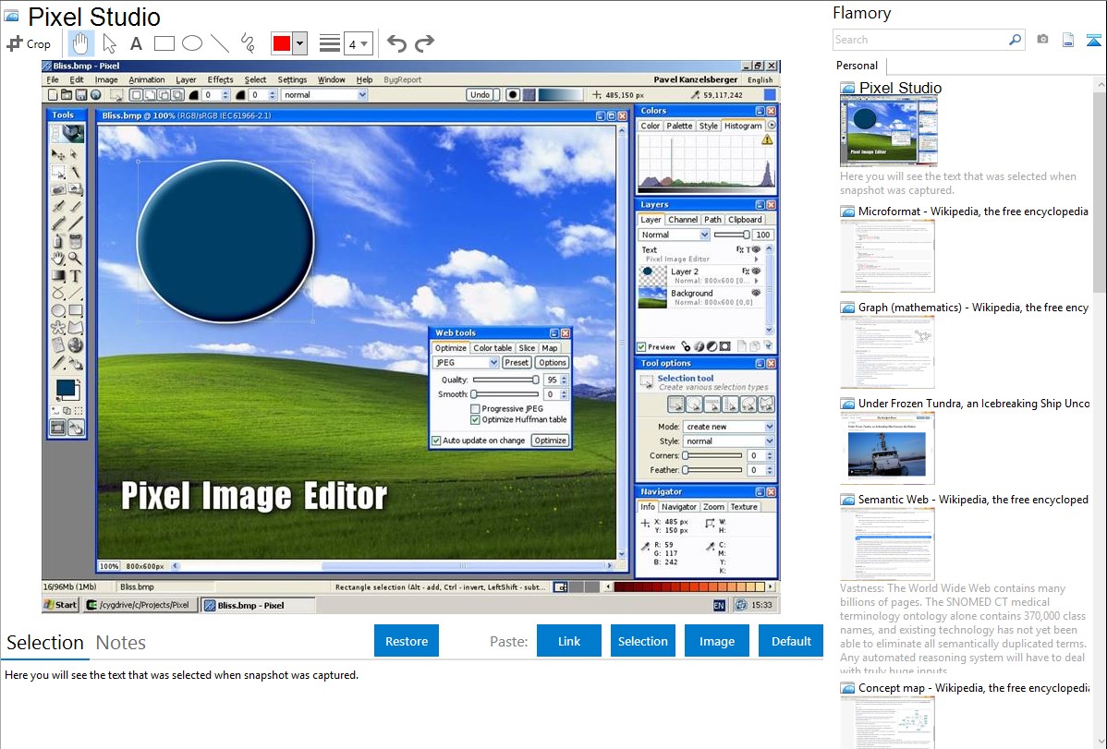Open the line width dropdown showing 4

(358, 43)
